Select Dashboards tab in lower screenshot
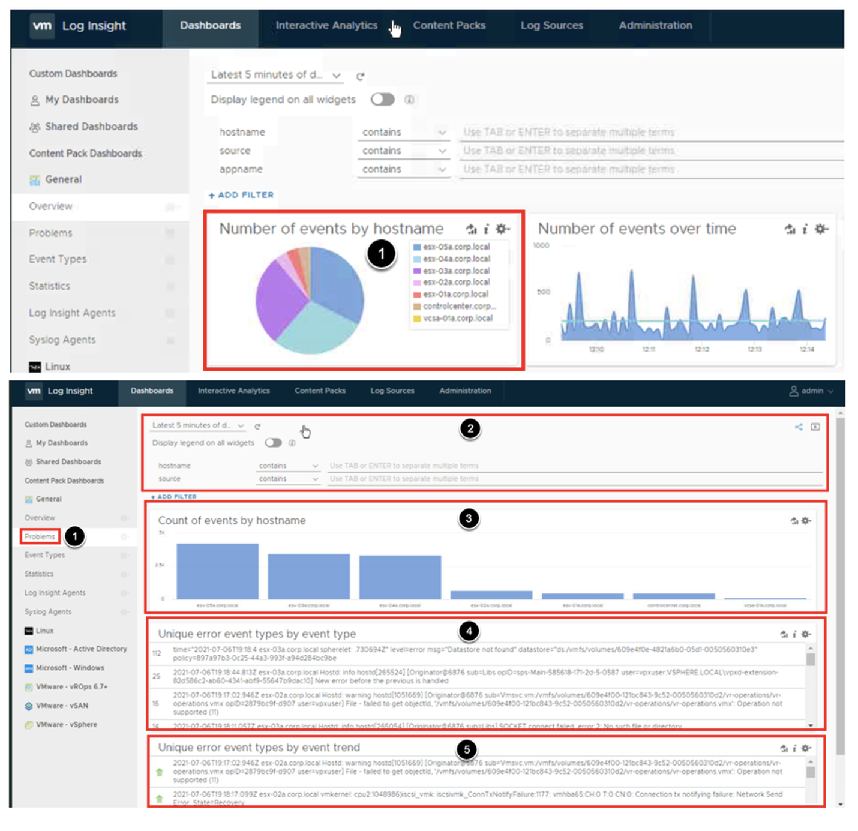Screen dimensions: 858x831 152,391
